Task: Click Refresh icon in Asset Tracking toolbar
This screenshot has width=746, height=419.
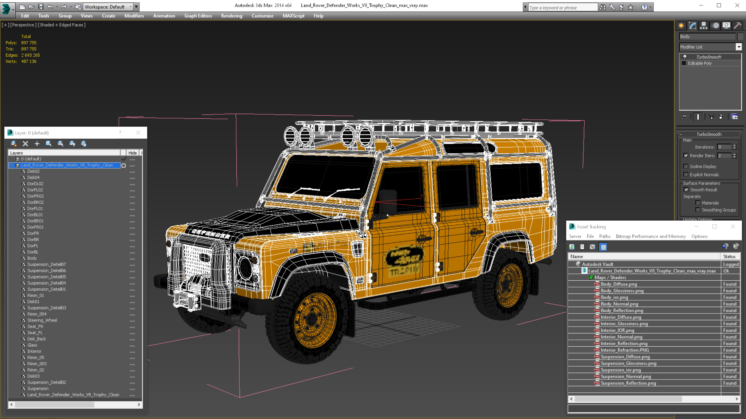Action: (572, 247)
